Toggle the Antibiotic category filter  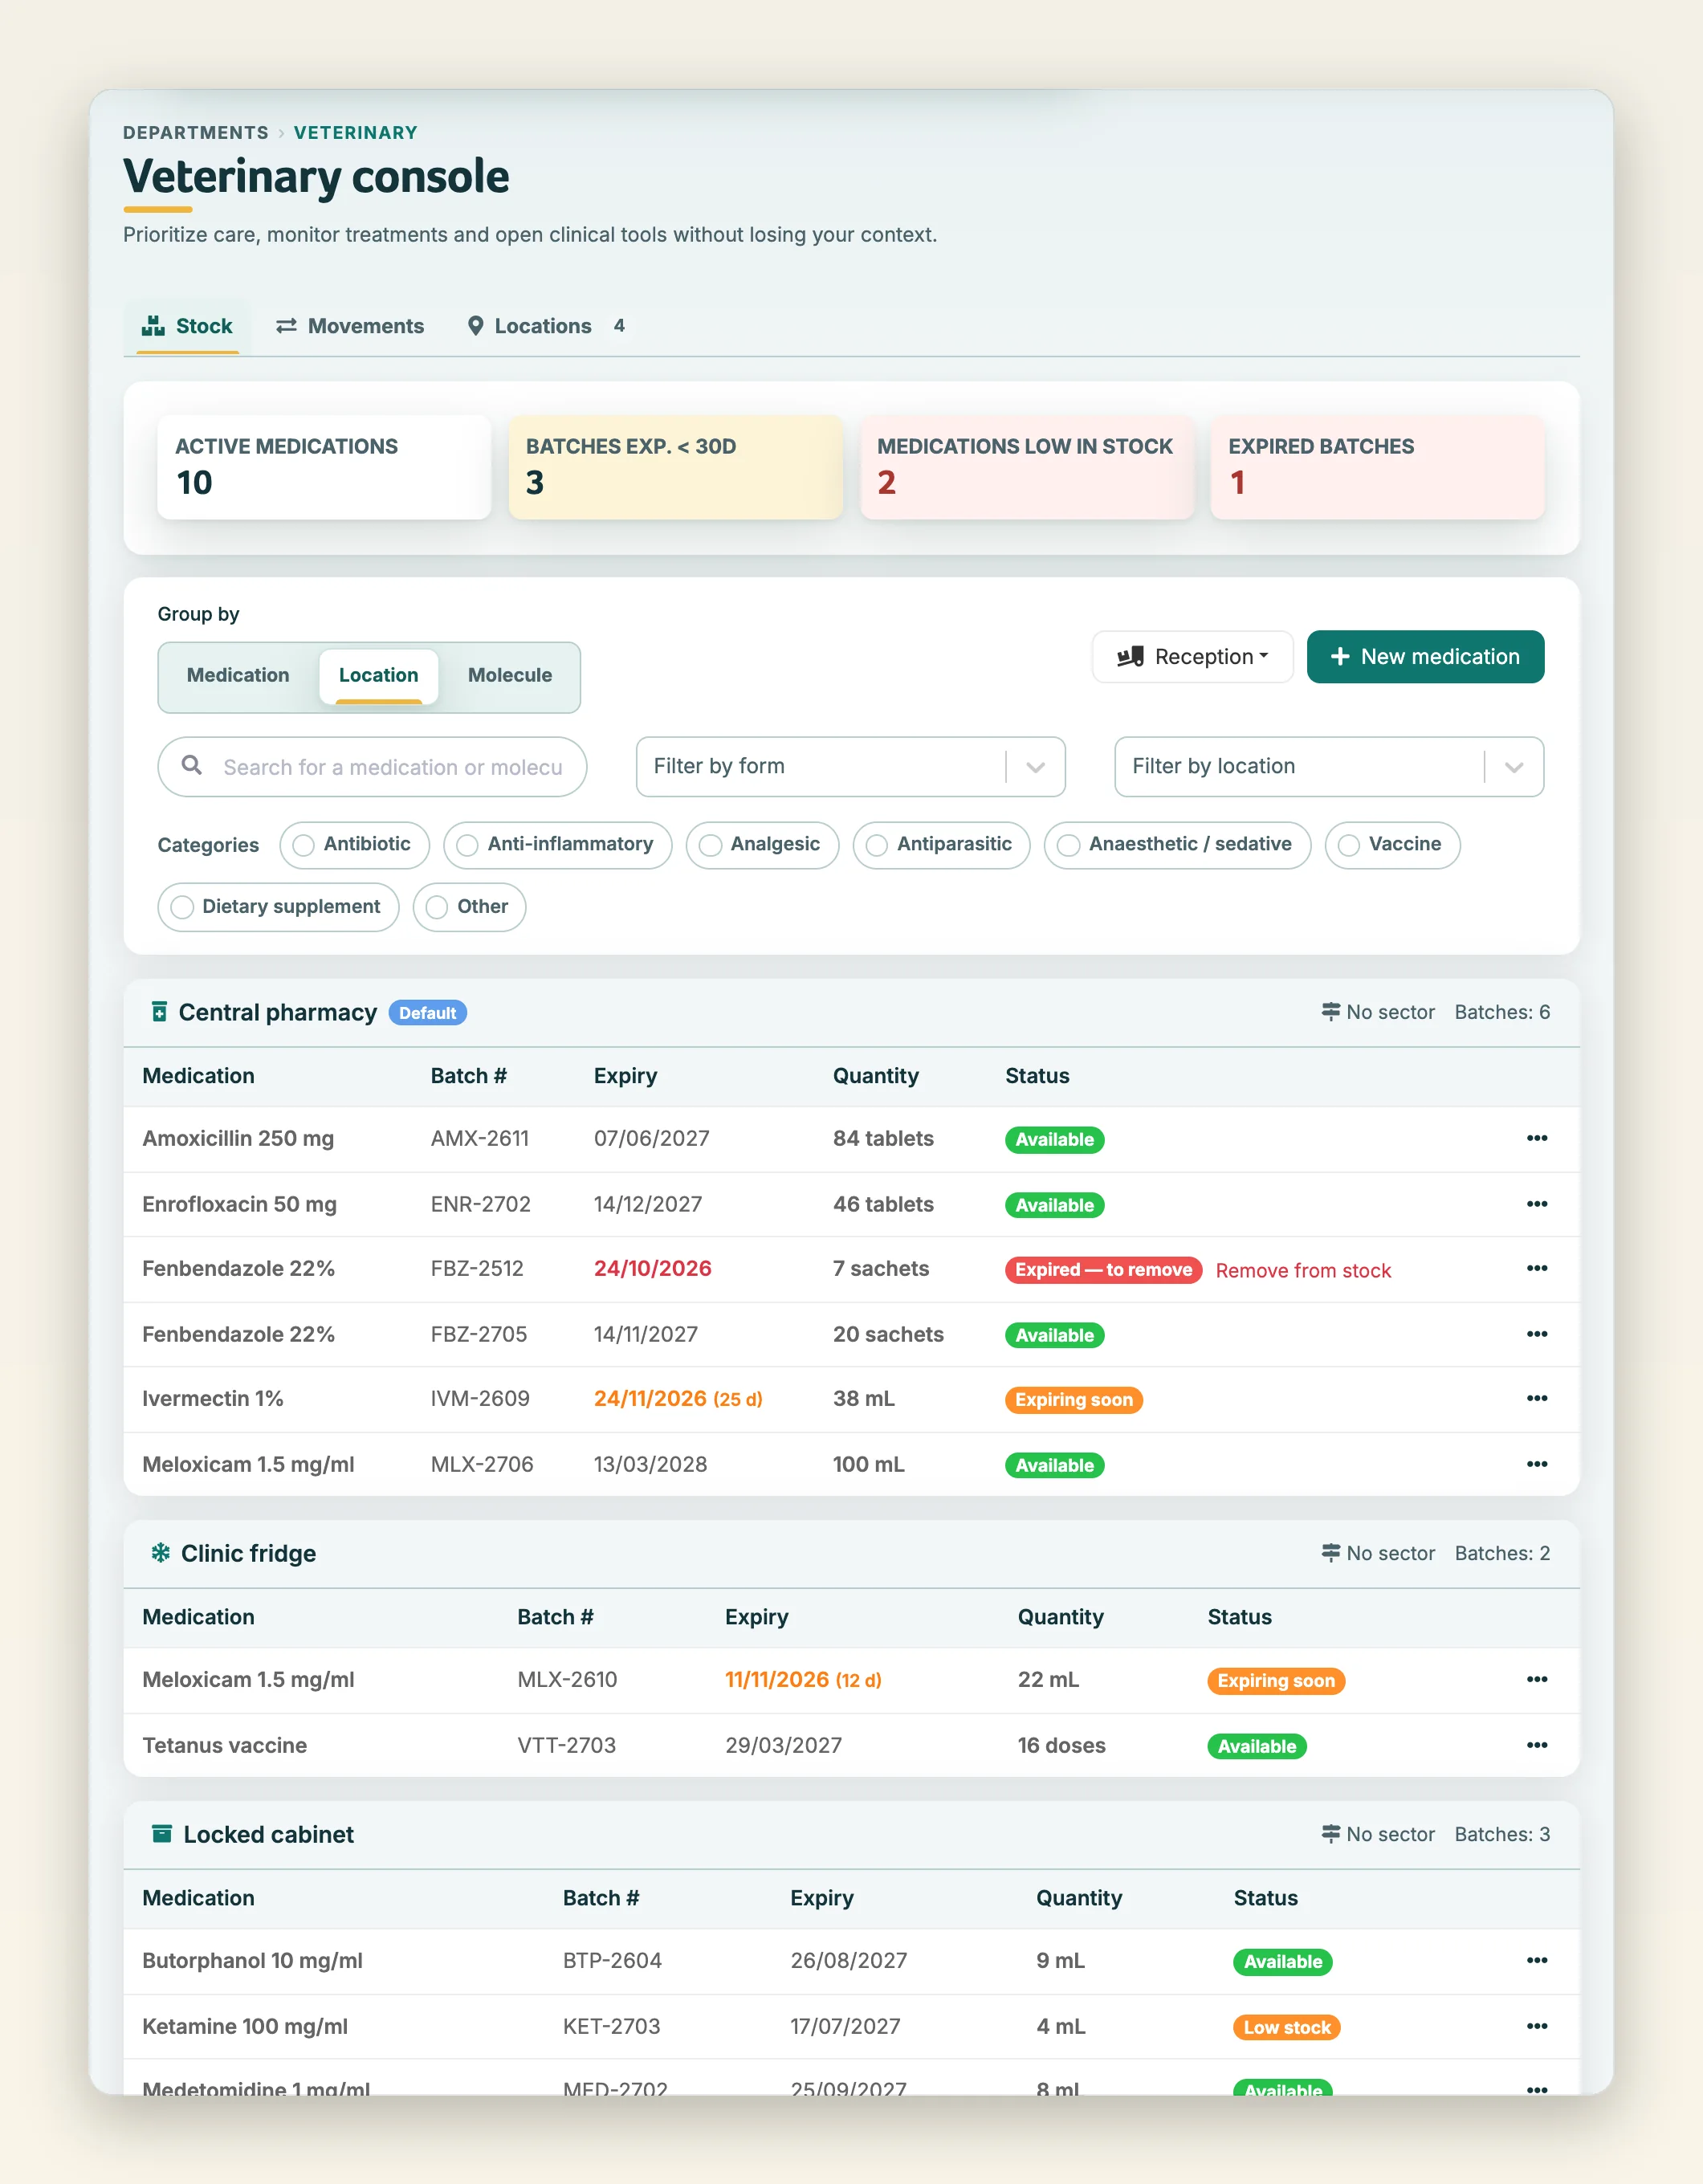pos(355,845)
